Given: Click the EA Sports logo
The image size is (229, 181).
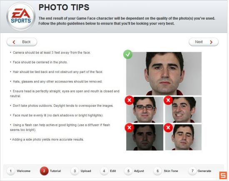Looking at the screenshot, I should point(21,16).
